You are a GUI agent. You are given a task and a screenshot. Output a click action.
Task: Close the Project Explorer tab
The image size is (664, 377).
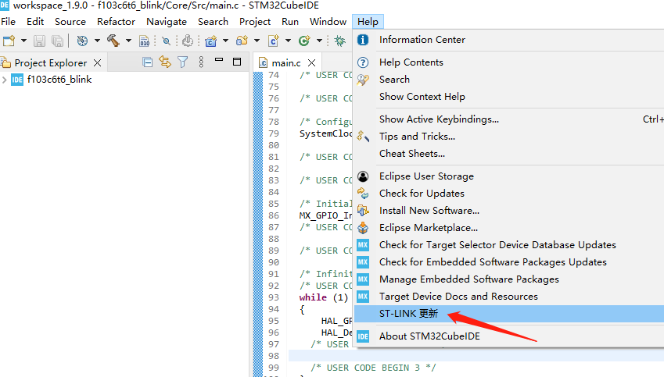click(98, 63)
